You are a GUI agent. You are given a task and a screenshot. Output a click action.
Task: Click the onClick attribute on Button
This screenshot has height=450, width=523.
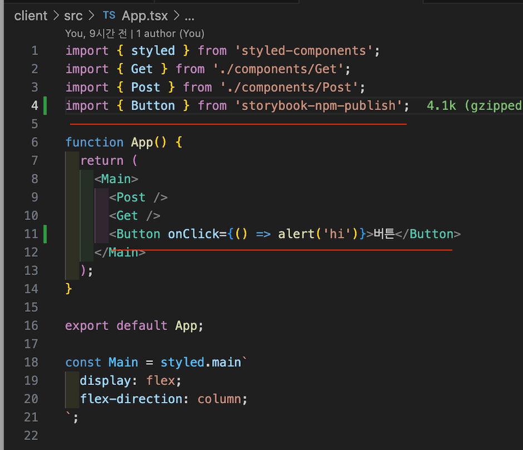[193, 234]
